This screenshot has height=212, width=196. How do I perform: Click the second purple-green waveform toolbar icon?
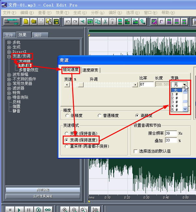(x=177, y=22)
